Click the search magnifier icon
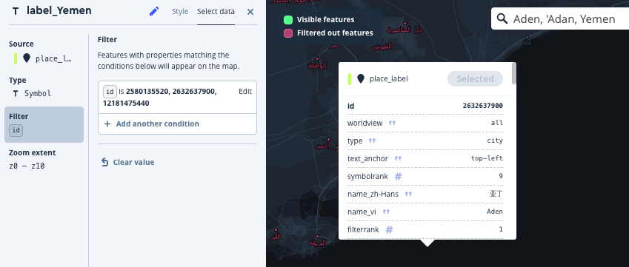Viewport: 629px width, 267px height. [502, 18]
